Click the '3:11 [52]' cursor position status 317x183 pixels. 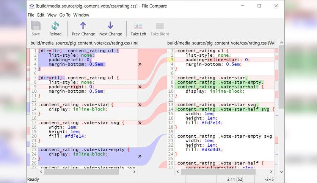pyautogui.click(x=235, y=179)
